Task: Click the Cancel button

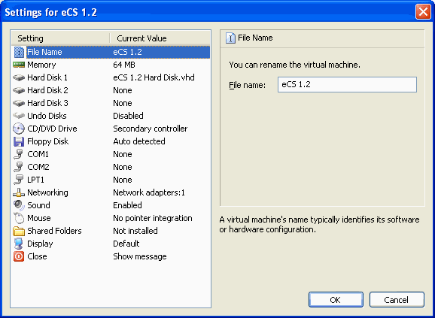Action: click(x=397, y=300)
